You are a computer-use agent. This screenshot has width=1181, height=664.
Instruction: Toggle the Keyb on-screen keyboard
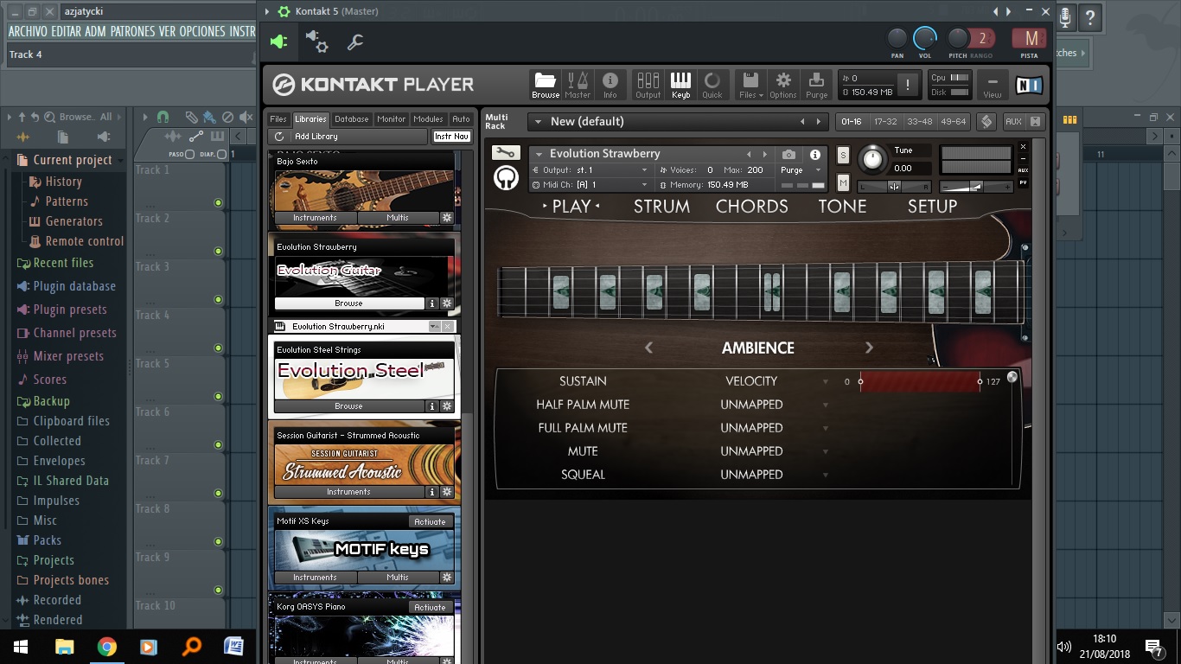click(680, 85)
